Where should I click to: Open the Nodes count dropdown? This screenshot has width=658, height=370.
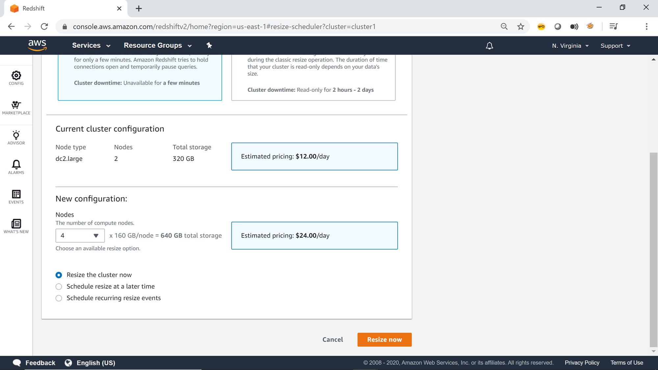tap(80, 235)
